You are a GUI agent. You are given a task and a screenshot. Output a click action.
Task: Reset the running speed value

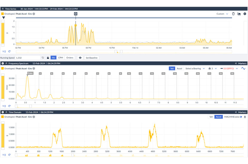[43, 58]
